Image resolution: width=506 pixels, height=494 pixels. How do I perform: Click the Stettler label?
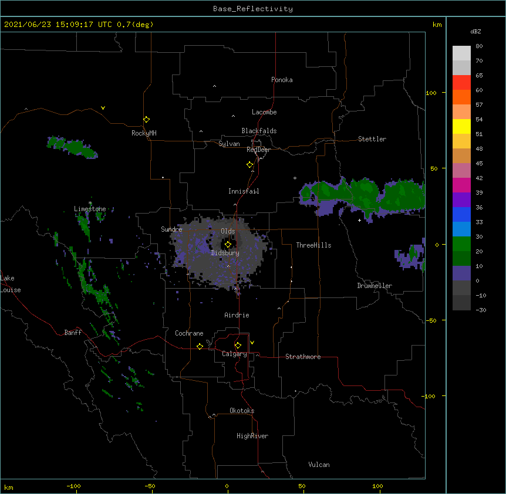click(x=372, y=139)
